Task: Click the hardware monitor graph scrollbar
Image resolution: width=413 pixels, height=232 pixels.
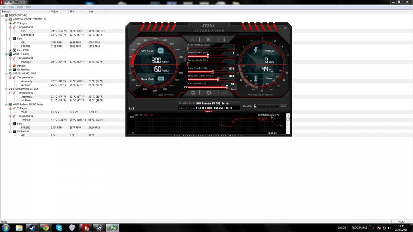Action: pyautogui.click(x=288, y=124)
